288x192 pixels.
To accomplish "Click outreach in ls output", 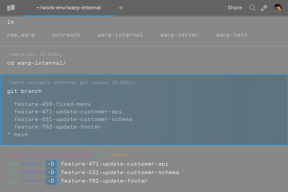I will point(66,35).
